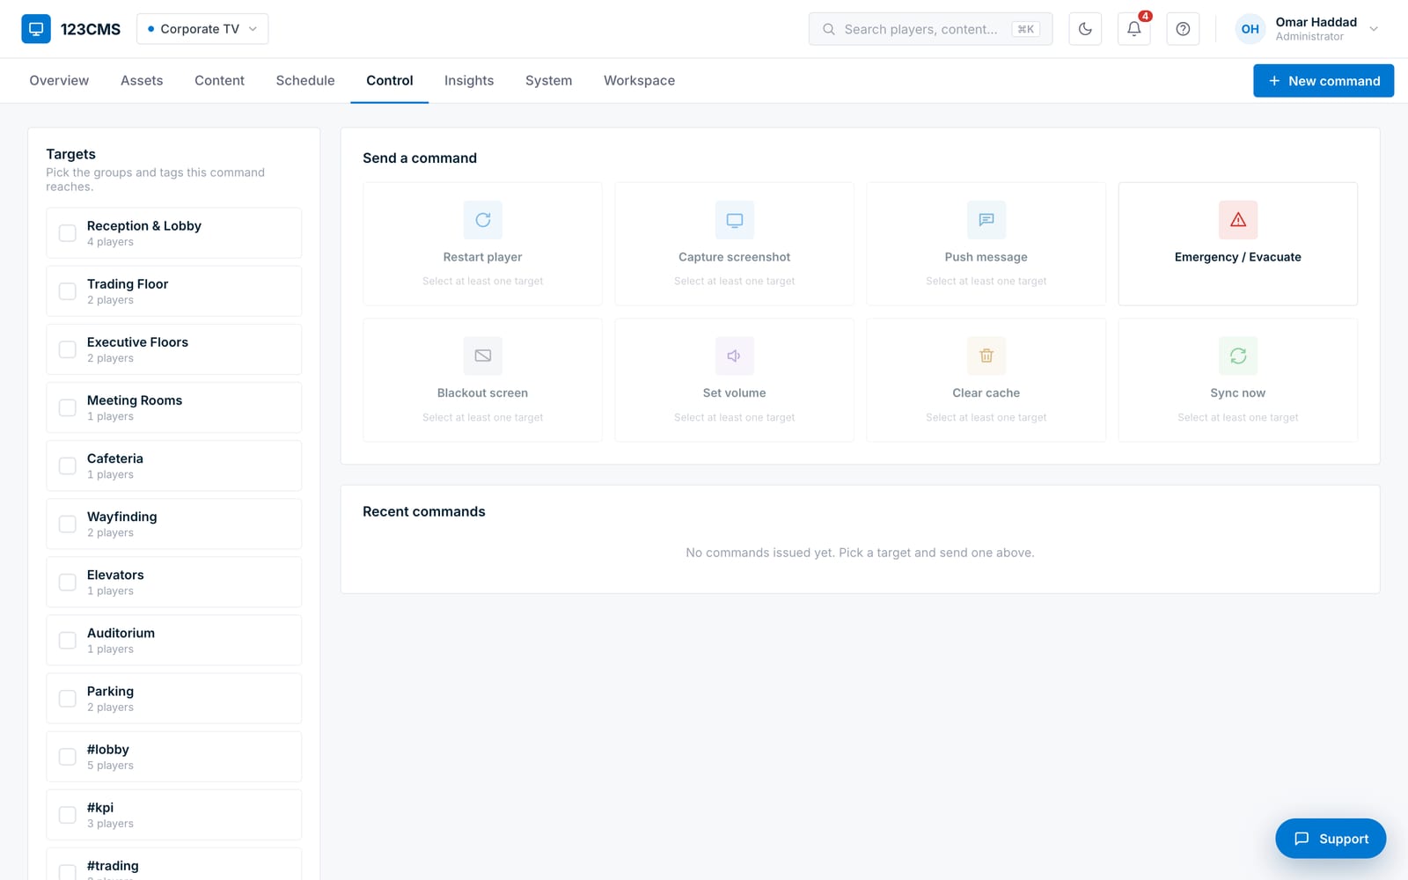1408x880 pixels.
Task: Click Capture screenshot monitor icon
Action: [x=735, y=220]
